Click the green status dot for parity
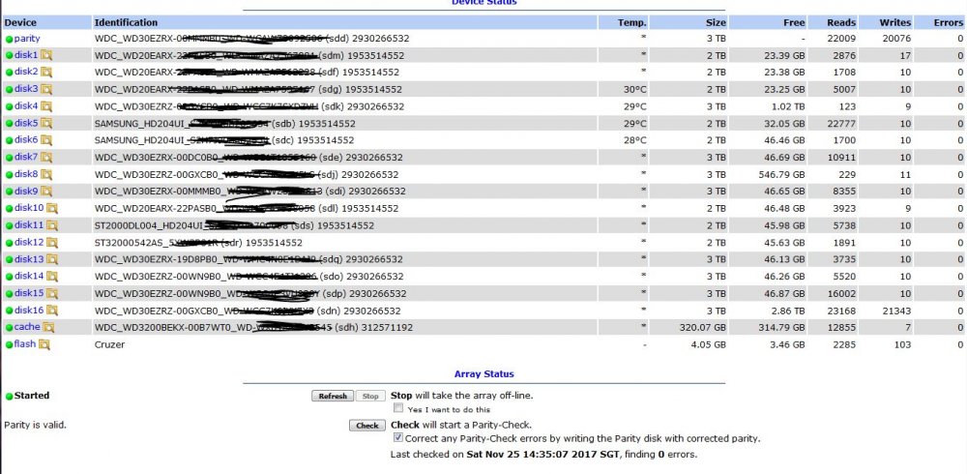967x474 pixels. pos(10,39)
